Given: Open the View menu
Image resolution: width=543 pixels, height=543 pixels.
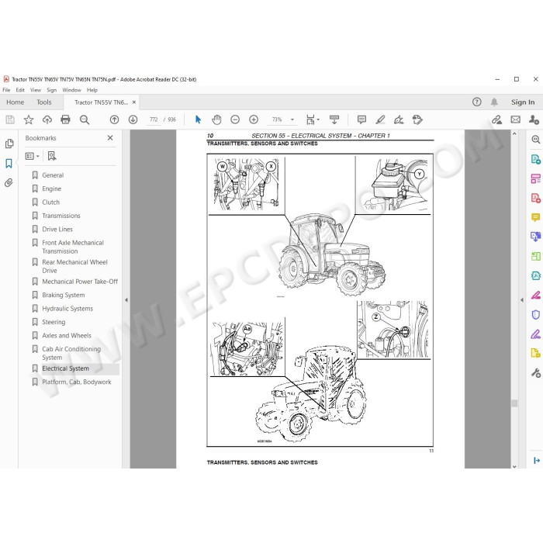Looking at the screenshot, I should coord(36,90).
